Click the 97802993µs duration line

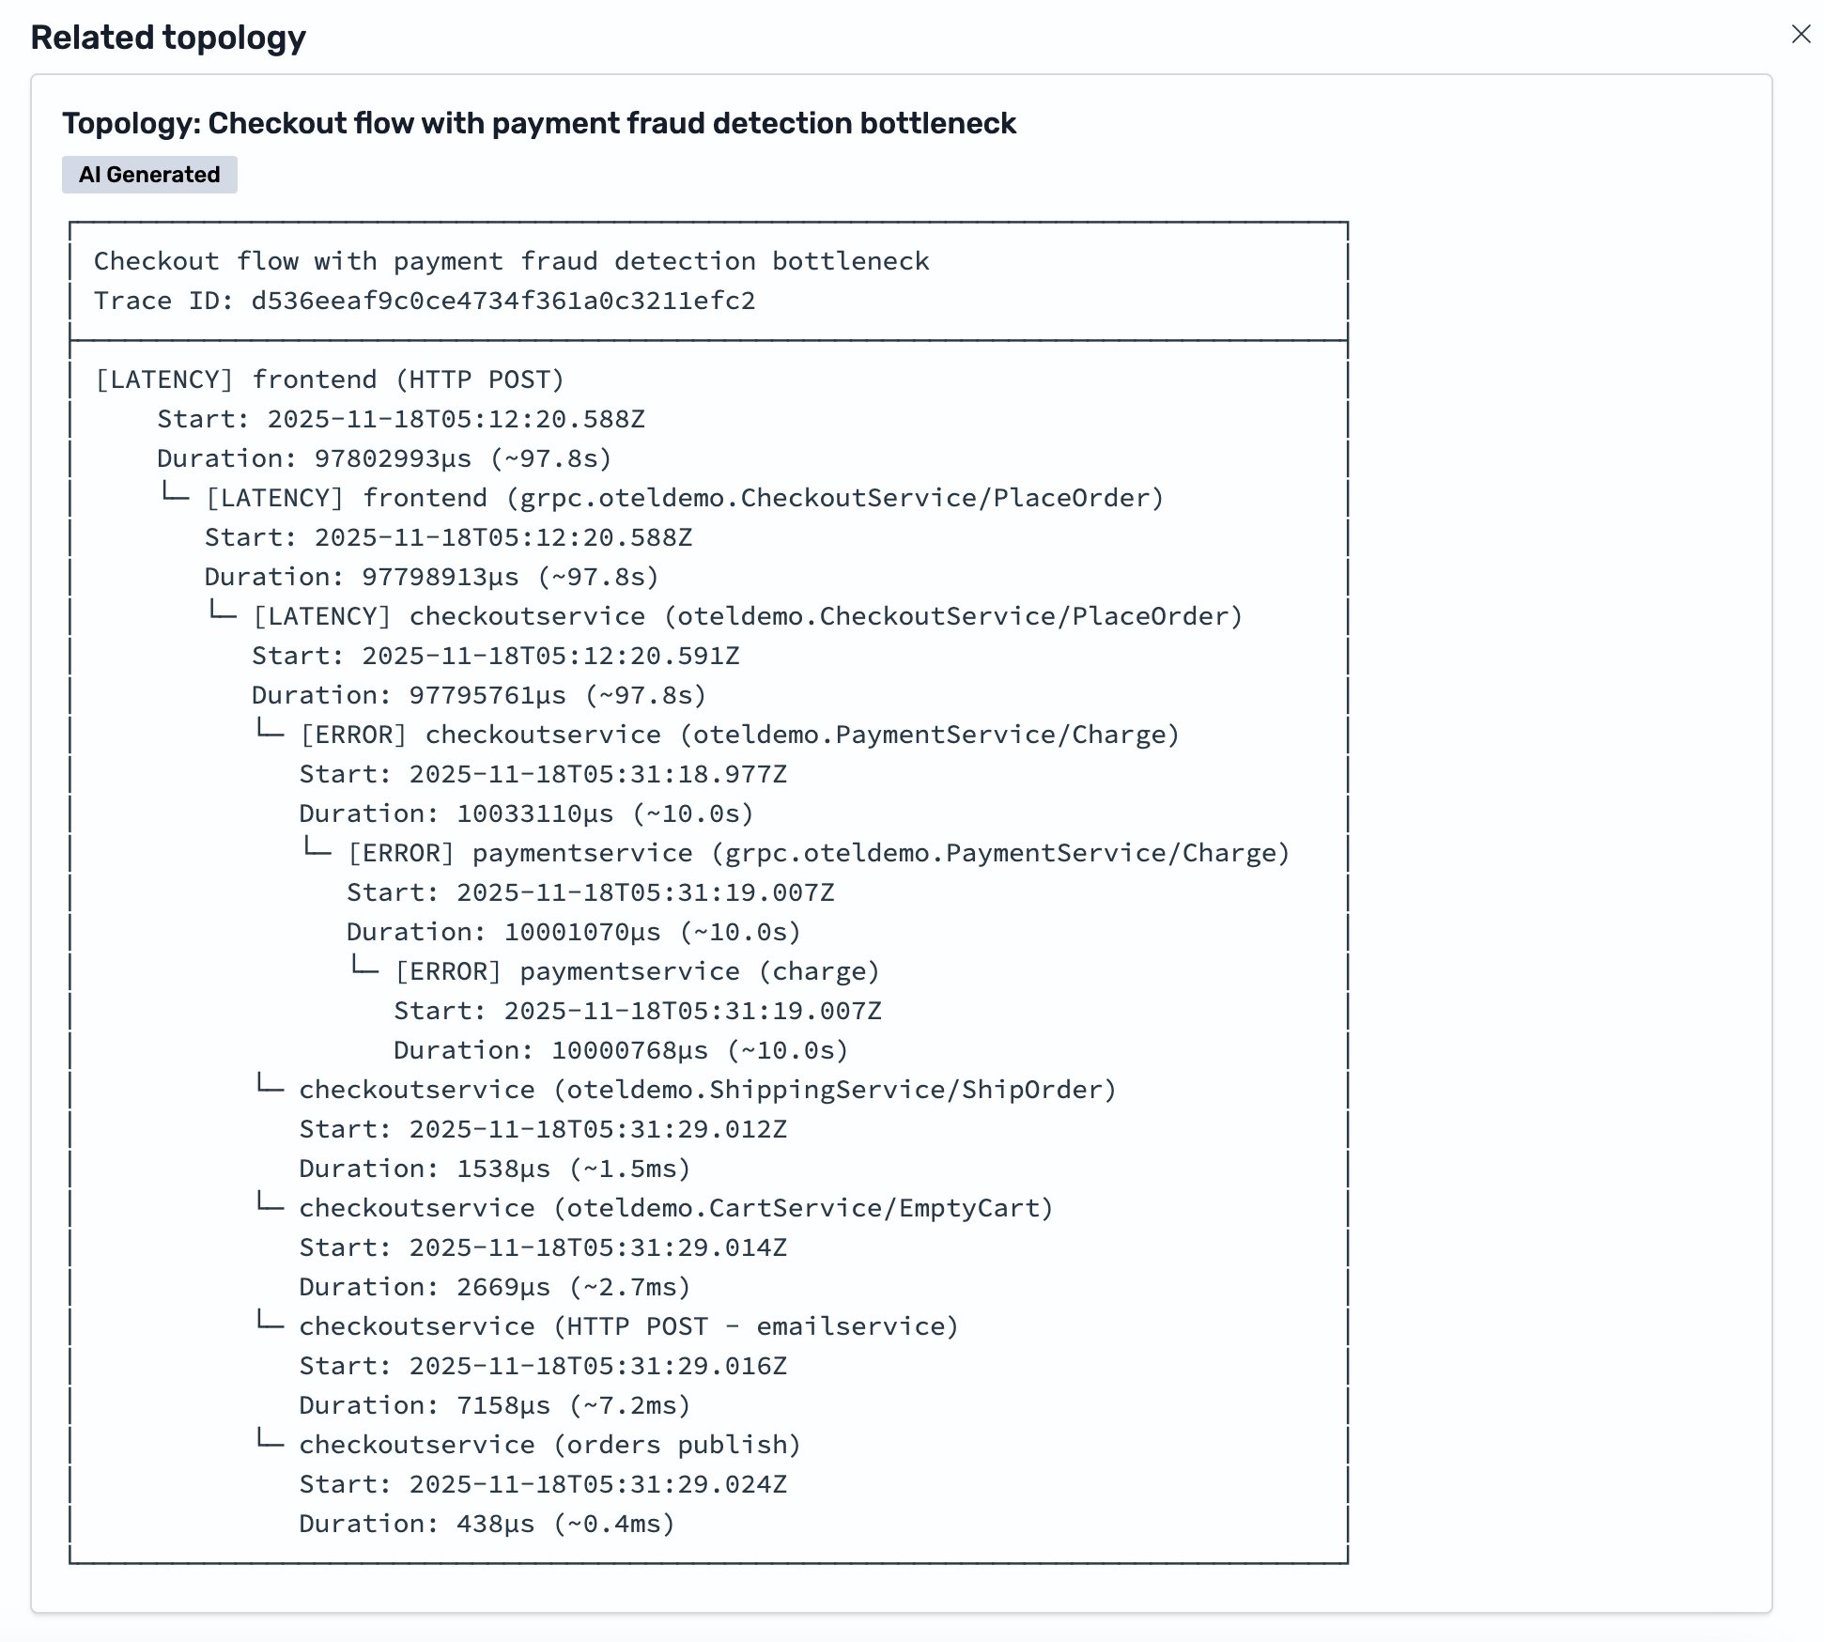pos(384,458)
